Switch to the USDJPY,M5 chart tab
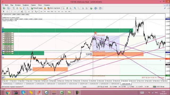 click(84, 84)
